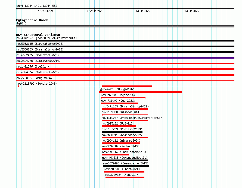Select the nsv5558253 (ByrskaBishop2022) label

(x=40, y=49)
